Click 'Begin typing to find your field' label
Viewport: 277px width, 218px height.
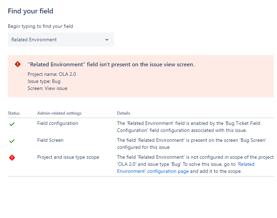(x=40, y=26)
